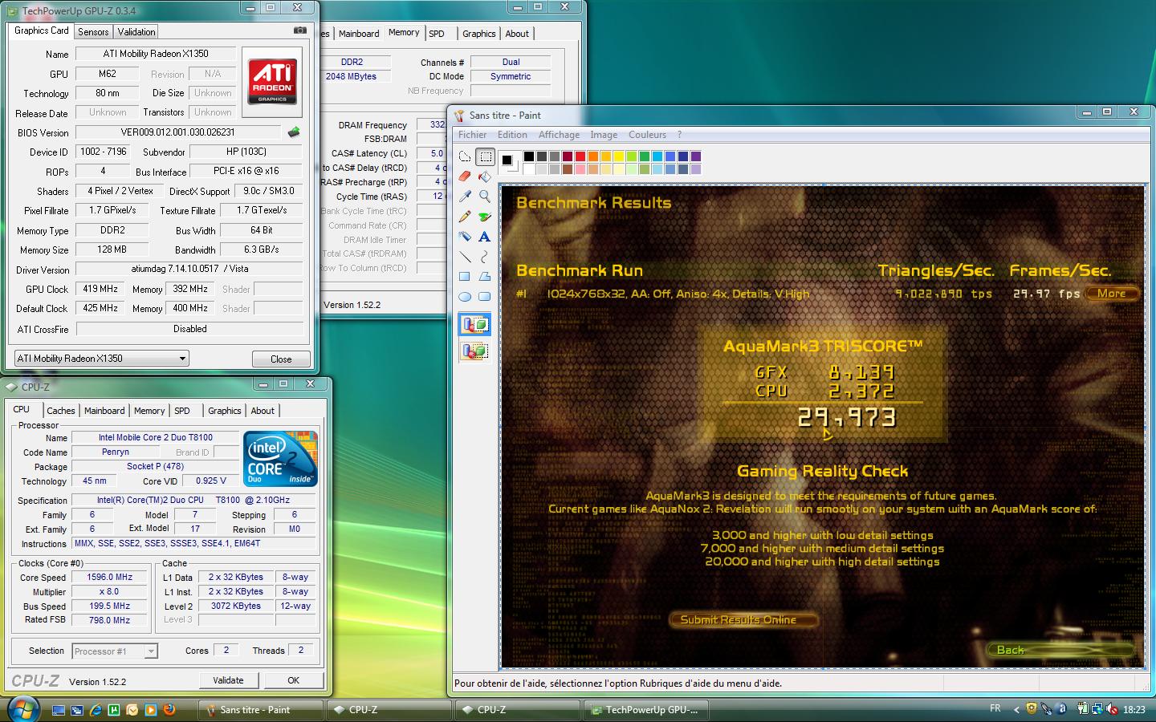Click the BIOS save chip icon in GPU-Z

click(x=294, y=132)
